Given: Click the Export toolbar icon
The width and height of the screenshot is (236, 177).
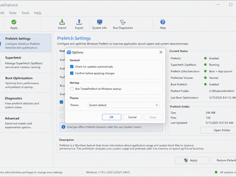Looking at the screenshot, I should [x=79, y=22].
